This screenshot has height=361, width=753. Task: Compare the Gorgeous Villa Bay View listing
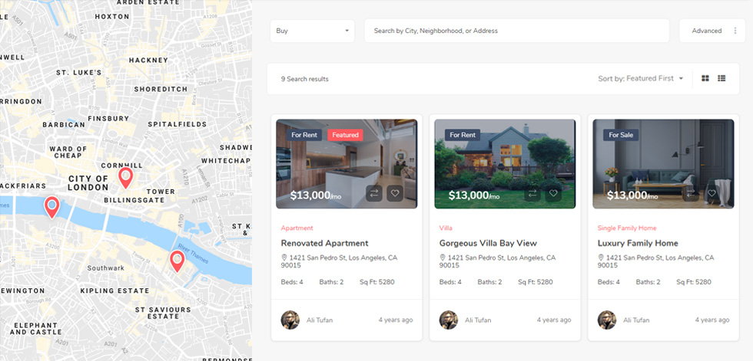(x=532, y=193)
